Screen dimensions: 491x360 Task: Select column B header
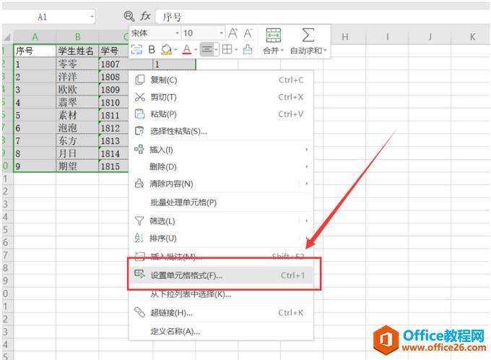tap(77, 37)
